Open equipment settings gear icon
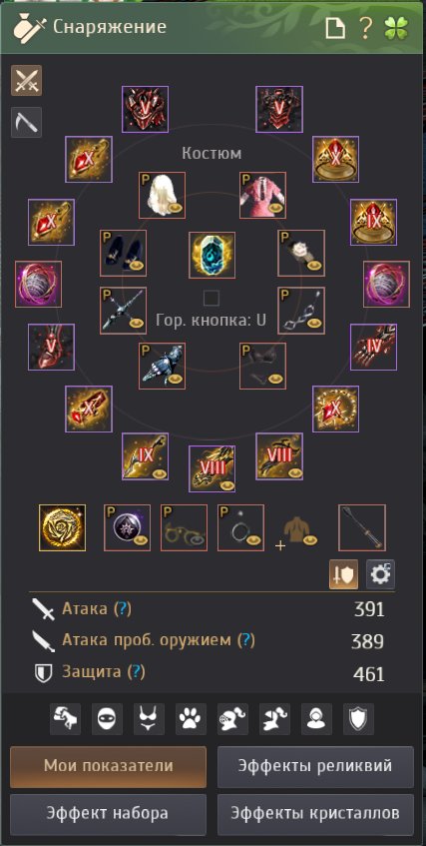Image resolution: width=426 pixels, height=846 pixels. point(380,574)
